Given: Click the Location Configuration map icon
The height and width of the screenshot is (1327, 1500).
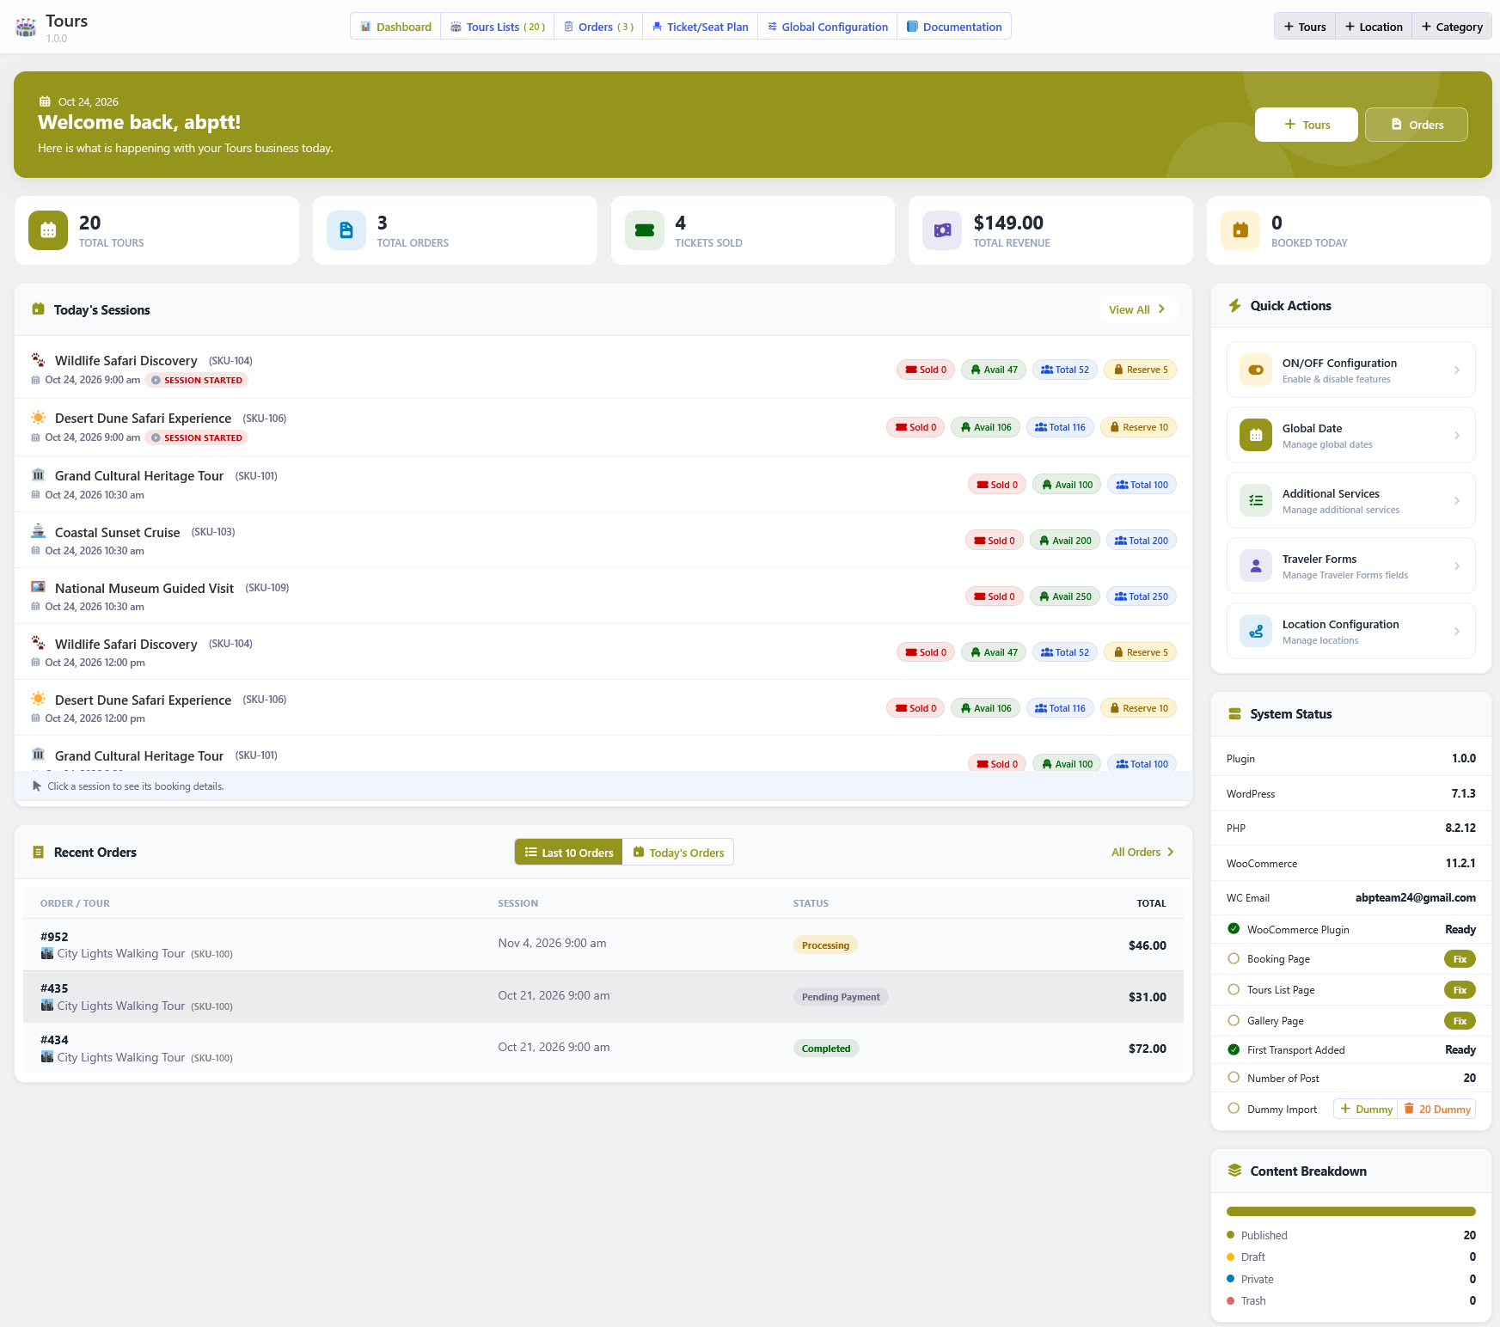Looking at the screenshot, I should pos(1256,631).
